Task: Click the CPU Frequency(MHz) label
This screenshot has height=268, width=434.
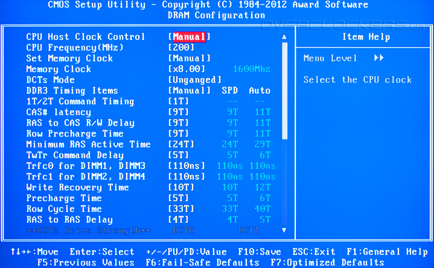Action: (75, 48)
